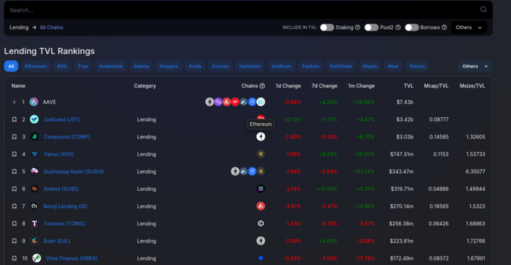Filter by Klaytn chain
The image size is (511, 265).
(370, 66)
